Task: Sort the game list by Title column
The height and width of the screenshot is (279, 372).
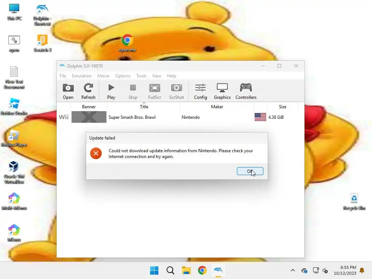Action: (x=144, y=107)
